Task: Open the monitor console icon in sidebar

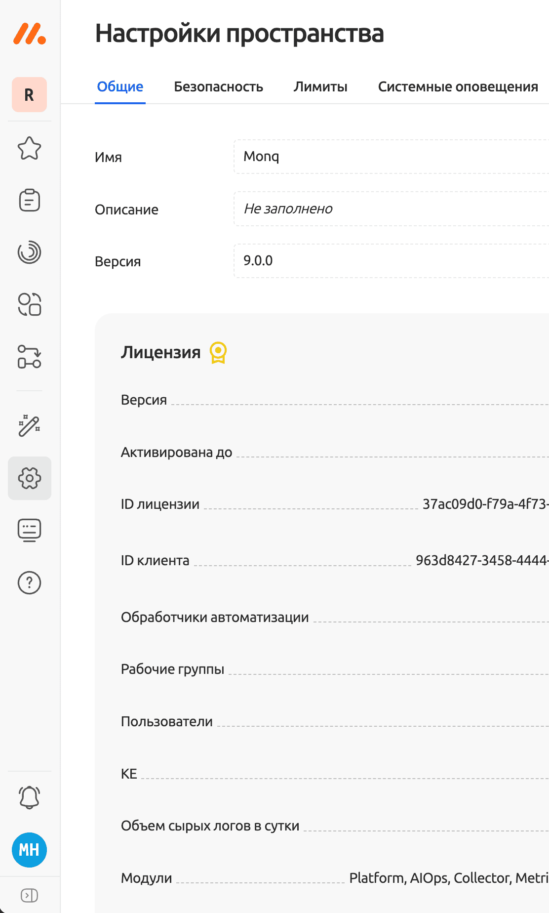Action: coord(30,530)
